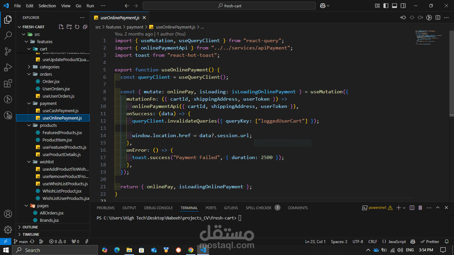Click errors and warnings count in status bar
The height and width of the screenshot is (255, 454).
(57, 242)
